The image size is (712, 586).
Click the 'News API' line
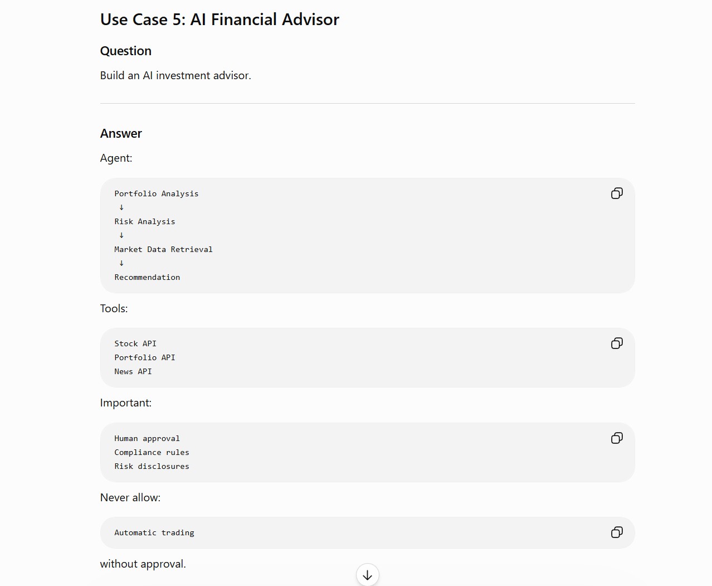[x=133, y=371]
